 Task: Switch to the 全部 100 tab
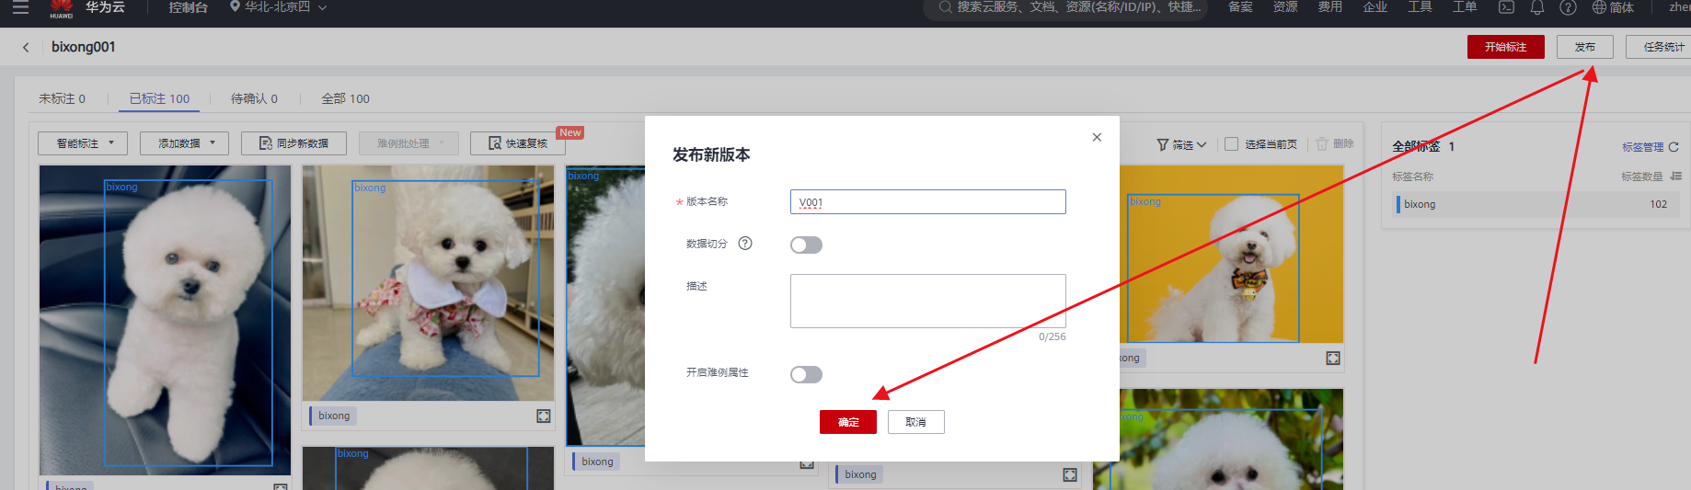click(x=345, y=98)
